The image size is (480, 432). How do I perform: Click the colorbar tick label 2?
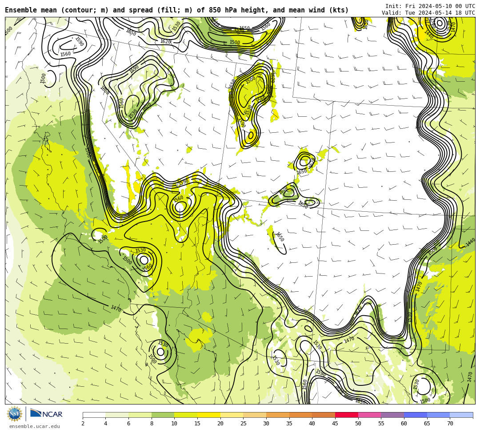point(83,424)
